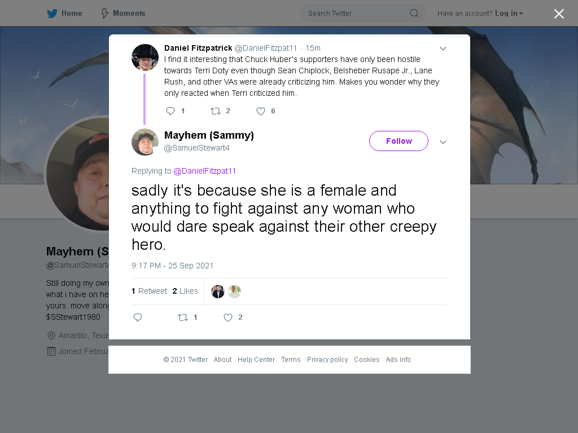Close the tweet overlay with X
The image size is (578, 433).
pyautogui.click(x=559, y=14)
